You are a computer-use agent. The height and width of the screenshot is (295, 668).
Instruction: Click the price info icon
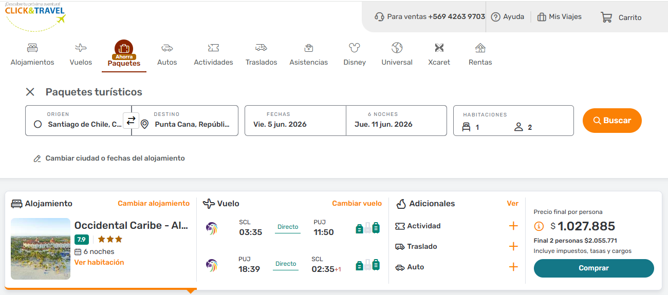click(x=539, y=226)
